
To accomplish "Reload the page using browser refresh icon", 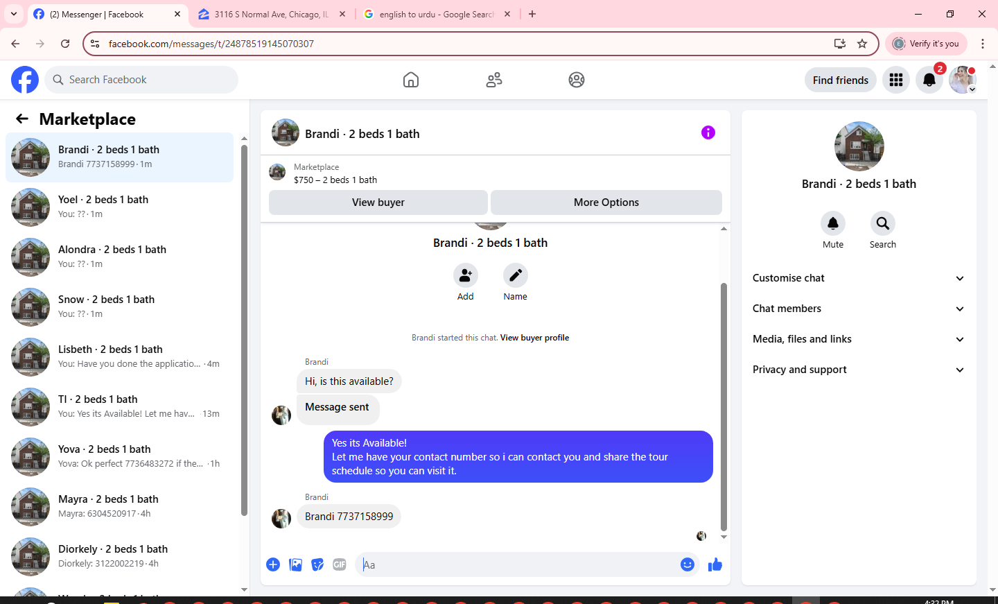I will [65, 44].
